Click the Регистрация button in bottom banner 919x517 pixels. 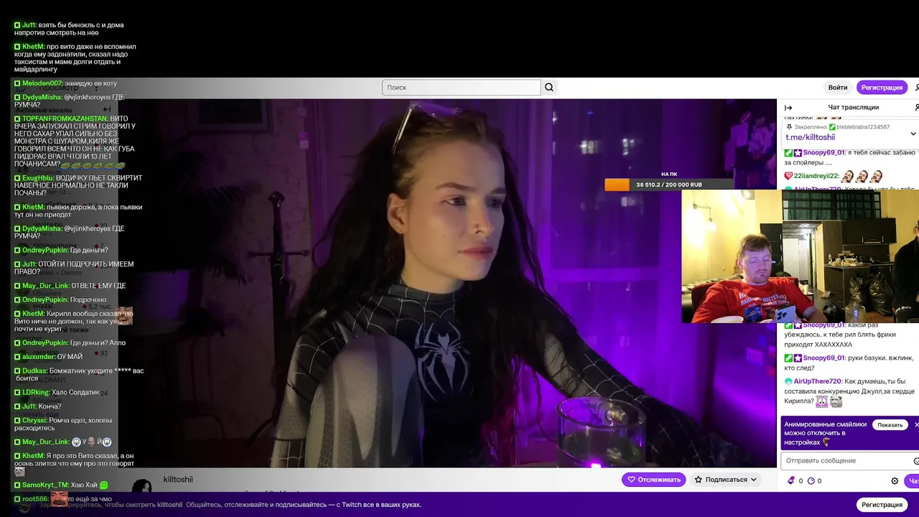tap(882, 505)
